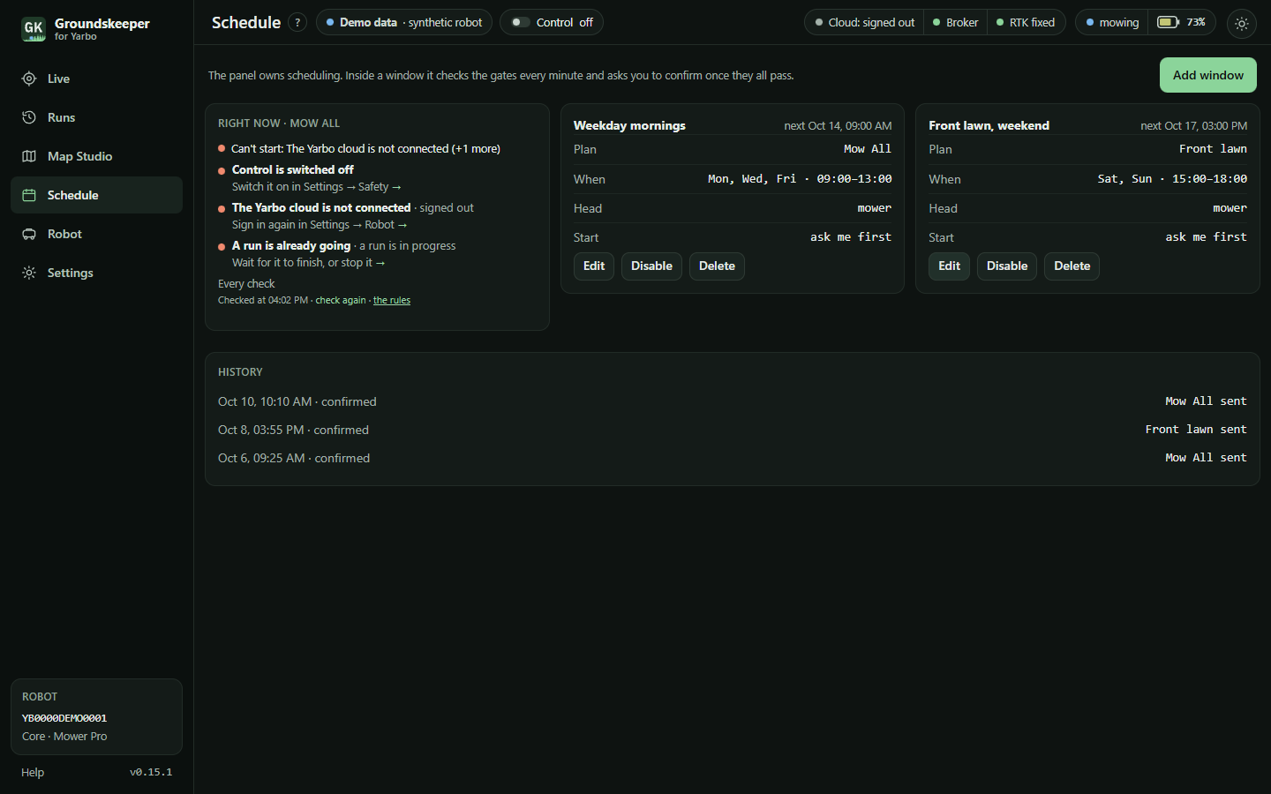Toggle the Control off switch
Image resolution: width=1271 pixels, height=794 pixels.
click(521, 23)
